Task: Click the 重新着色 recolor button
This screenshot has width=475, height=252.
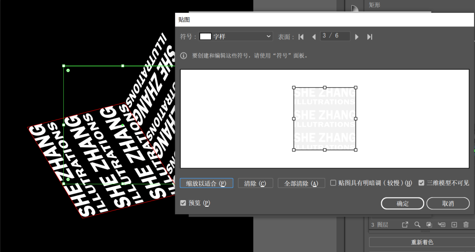Action: click(422, 242)
